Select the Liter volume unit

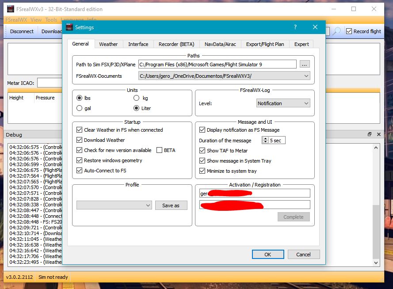(x=136, y=108)
